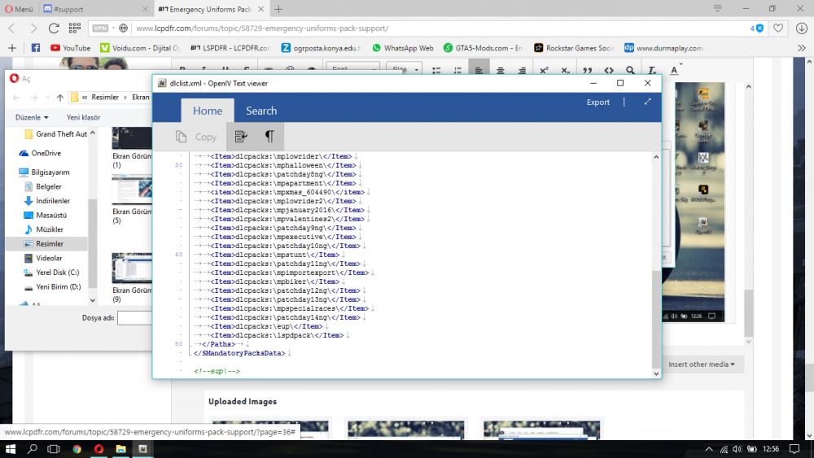Select Resimler in the navigation pane
814x458 pixels.
(49, 243)
